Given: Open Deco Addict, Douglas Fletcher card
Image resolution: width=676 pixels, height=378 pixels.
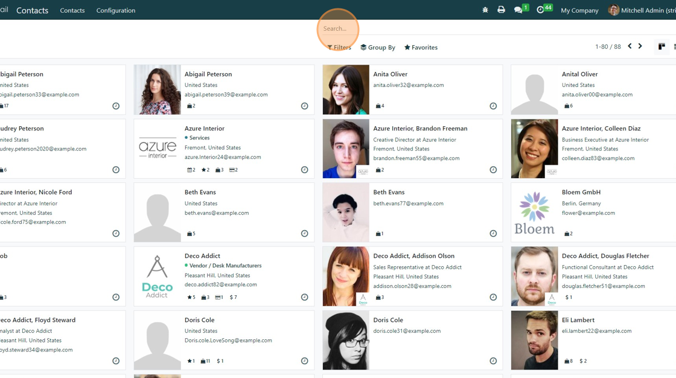Looking at the screenshot, I should [593, 276].
